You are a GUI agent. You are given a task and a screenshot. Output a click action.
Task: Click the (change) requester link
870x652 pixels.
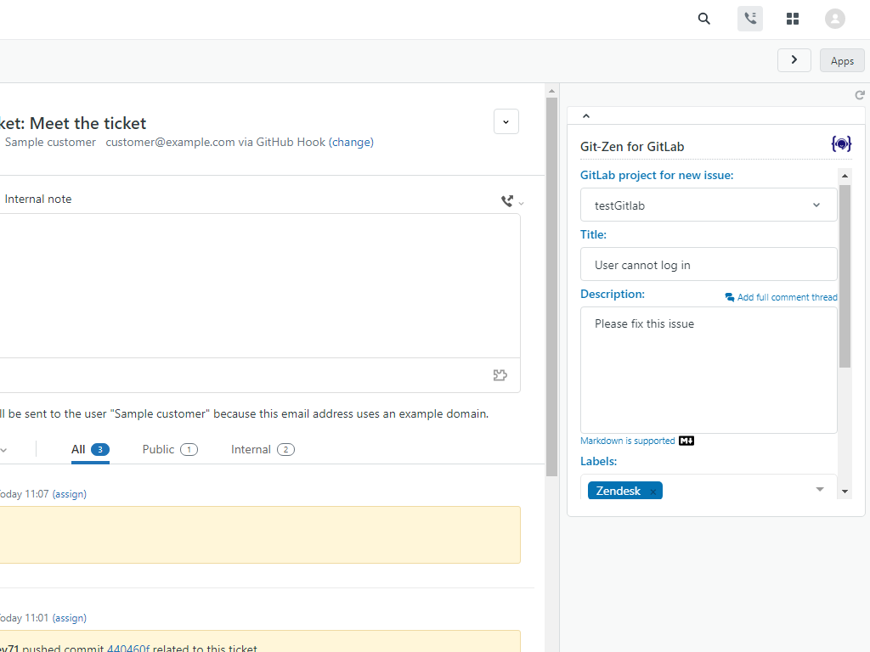coord(351,143)
